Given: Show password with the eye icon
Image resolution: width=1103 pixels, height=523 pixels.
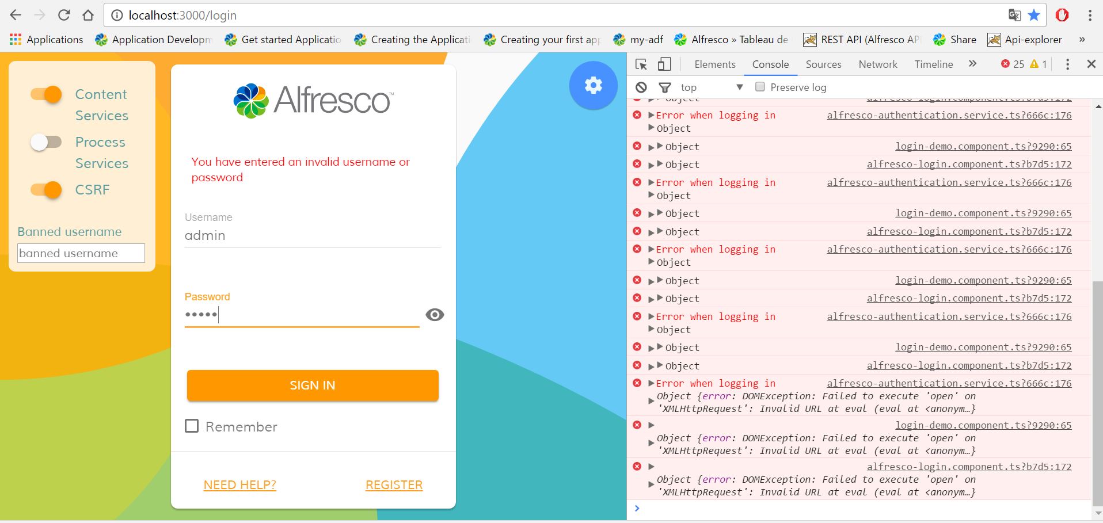Looking at the screenshot, I should click(435, 315).
